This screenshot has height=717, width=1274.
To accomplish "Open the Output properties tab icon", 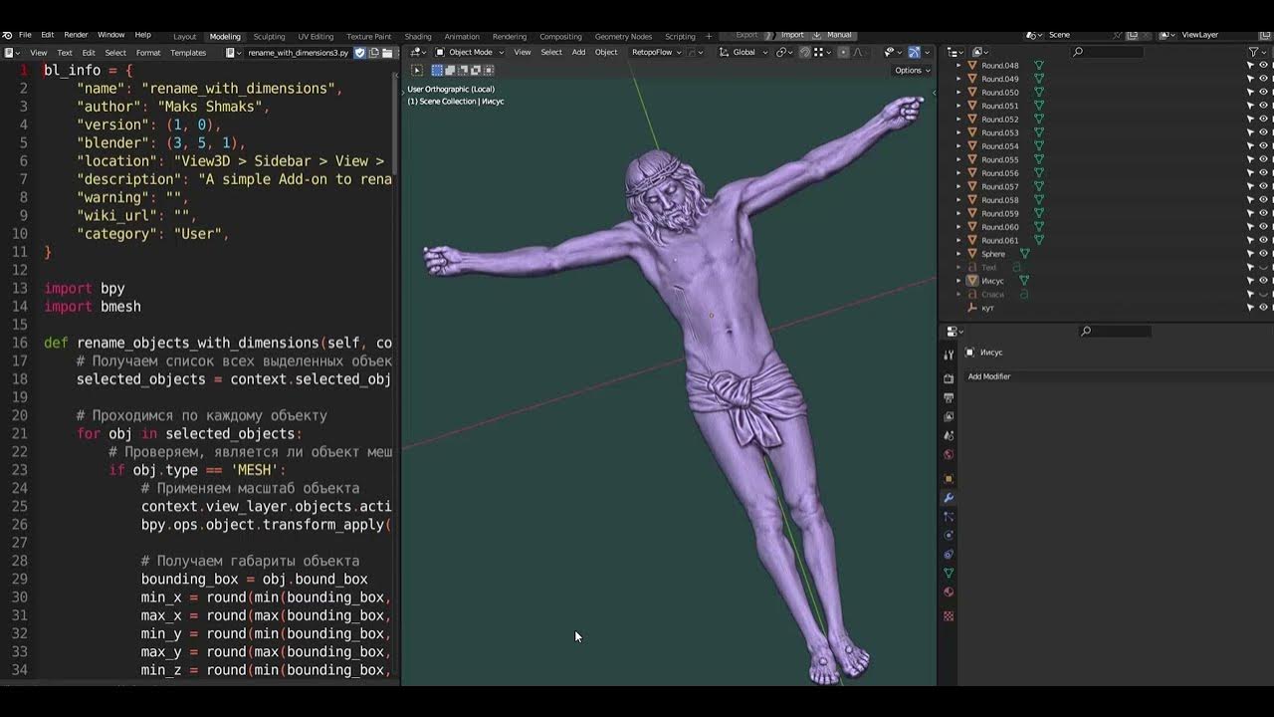I will coord(949,397).
